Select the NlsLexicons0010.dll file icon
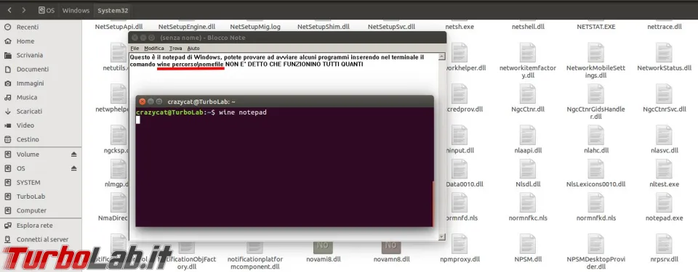Image resolution: width=698 pixels, height=272 pixels. [595, 169]
